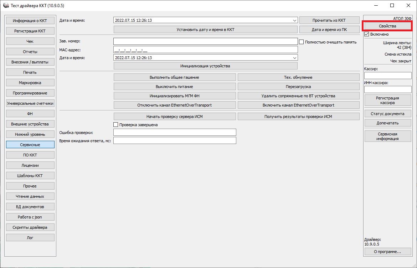Click the 'Перезагрузка' button
This screenshot has height=268, width=417.
tap(298, 87)
